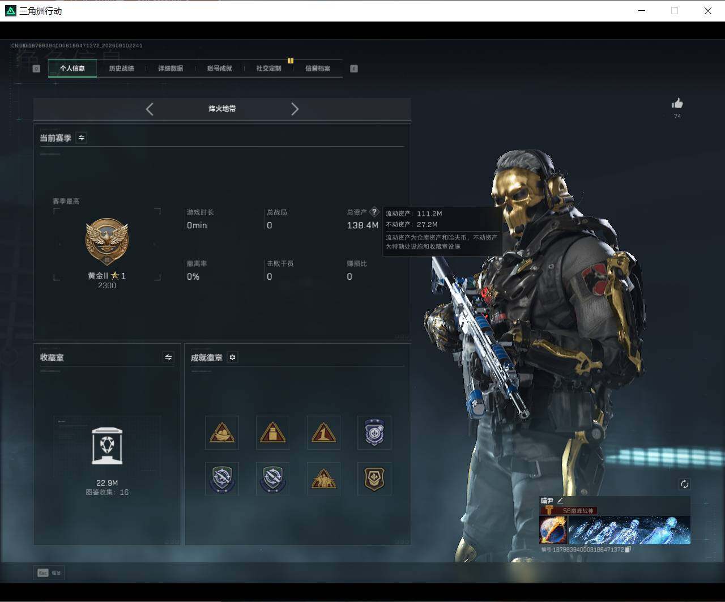Click the 22.9M collection room value

(107, 483)
